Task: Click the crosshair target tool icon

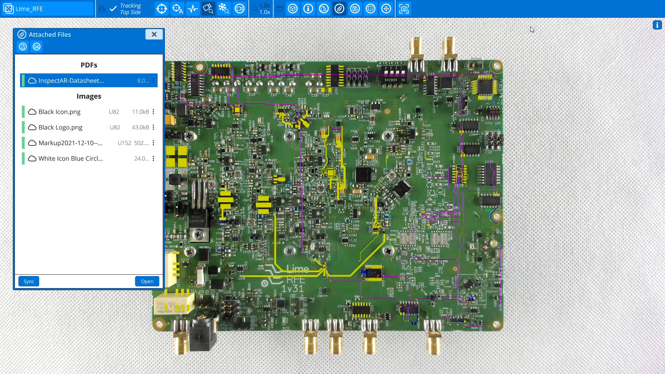Action: pyautogui.click(x=161, y=9)
